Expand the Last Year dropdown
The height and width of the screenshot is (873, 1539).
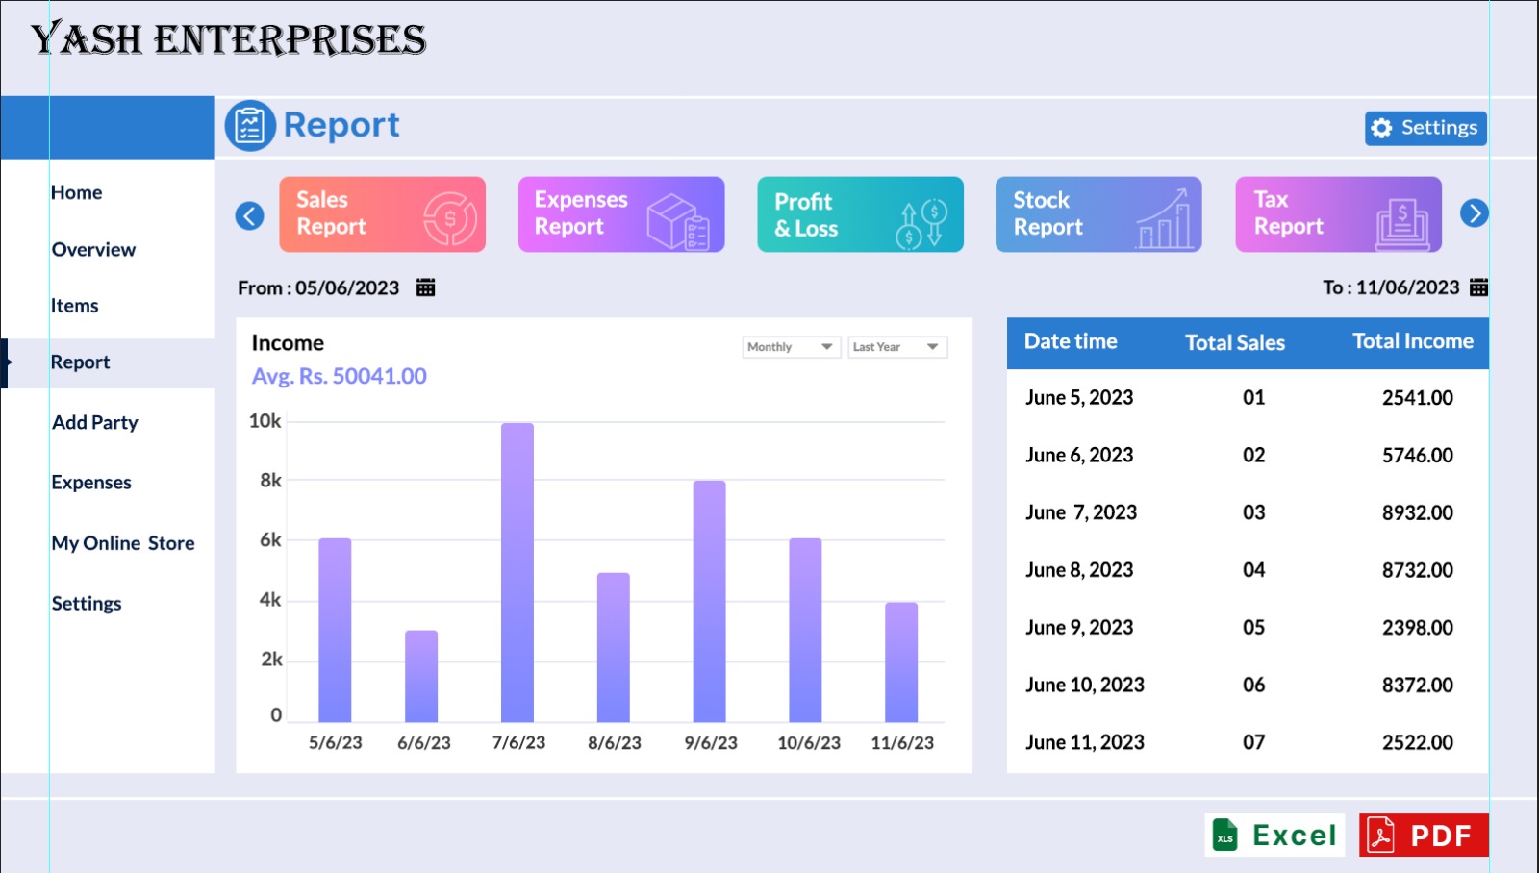pos(896,347)
